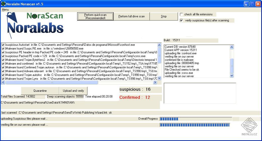Click results horizontal scrollbar right arrow
Viewport: 262px width, 141px height.
pos(155,82)
